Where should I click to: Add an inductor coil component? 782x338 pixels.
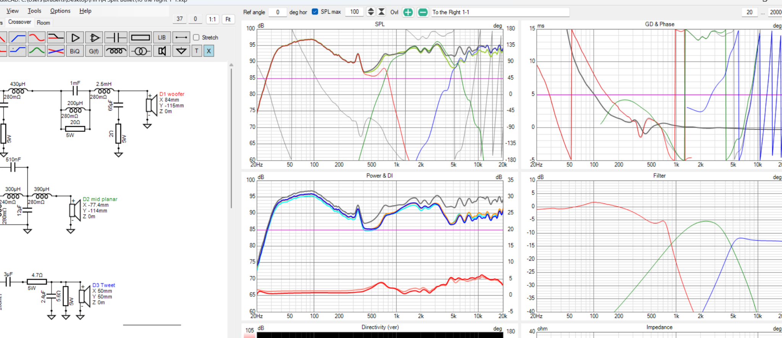(x=116, y=51)
